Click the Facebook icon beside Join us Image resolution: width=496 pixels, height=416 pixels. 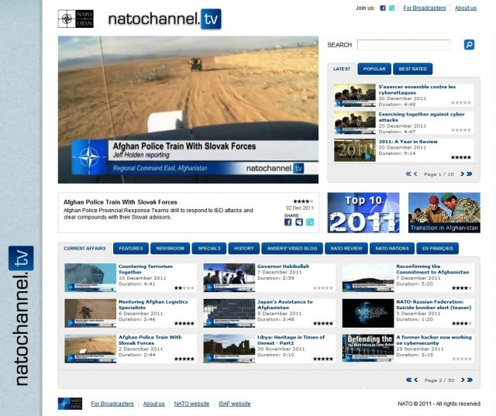coord(382,9)
